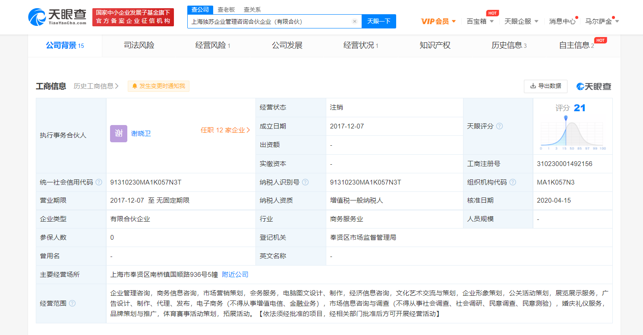Click help icon beside 天眼评分
The image size is (643, 335).
coord(499,126)
